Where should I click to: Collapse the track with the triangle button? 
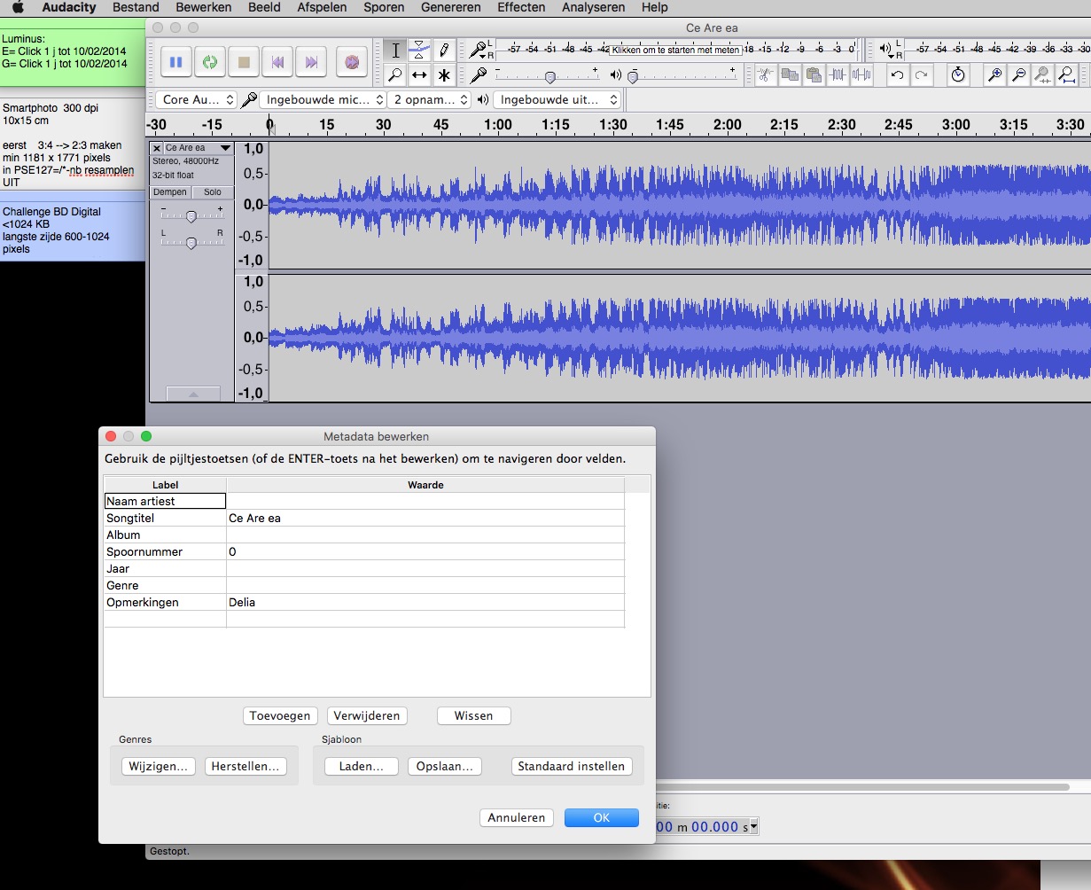(x=192, y=394)
